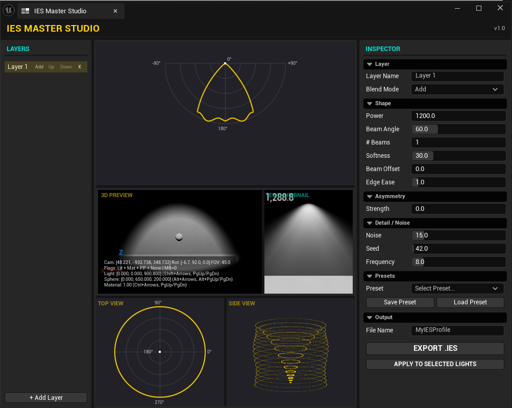
Task: Click the EXPORT .IES button
Action: click(435, 348)
